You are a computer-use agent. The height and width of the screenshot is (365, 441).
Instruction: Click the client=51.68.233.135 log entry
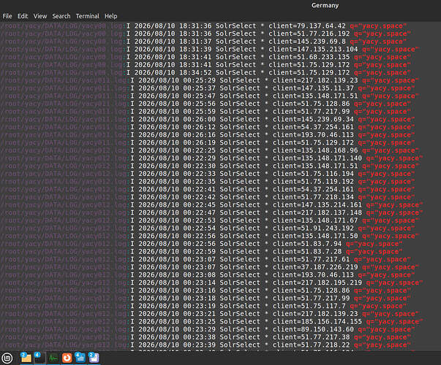pyautogui.click(x=309, y=57)
